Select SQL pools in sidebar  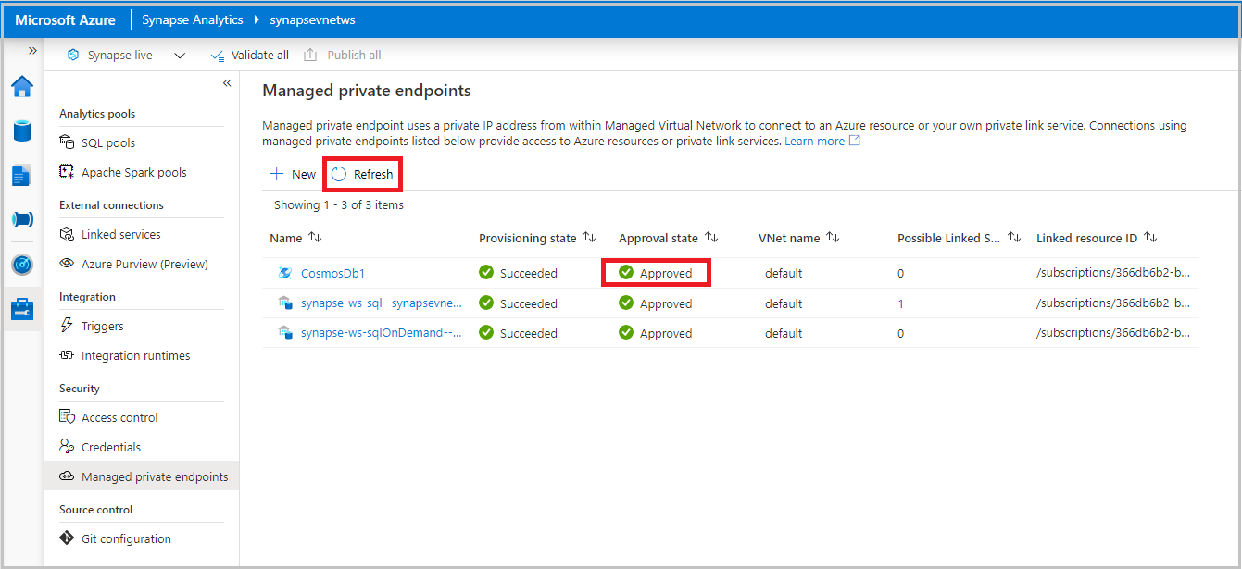[x=107, y=142]
